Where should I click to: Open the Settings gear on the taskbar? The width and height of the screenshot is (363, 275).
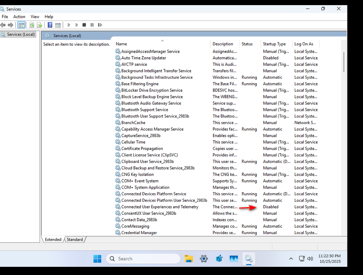coord(204,258)
